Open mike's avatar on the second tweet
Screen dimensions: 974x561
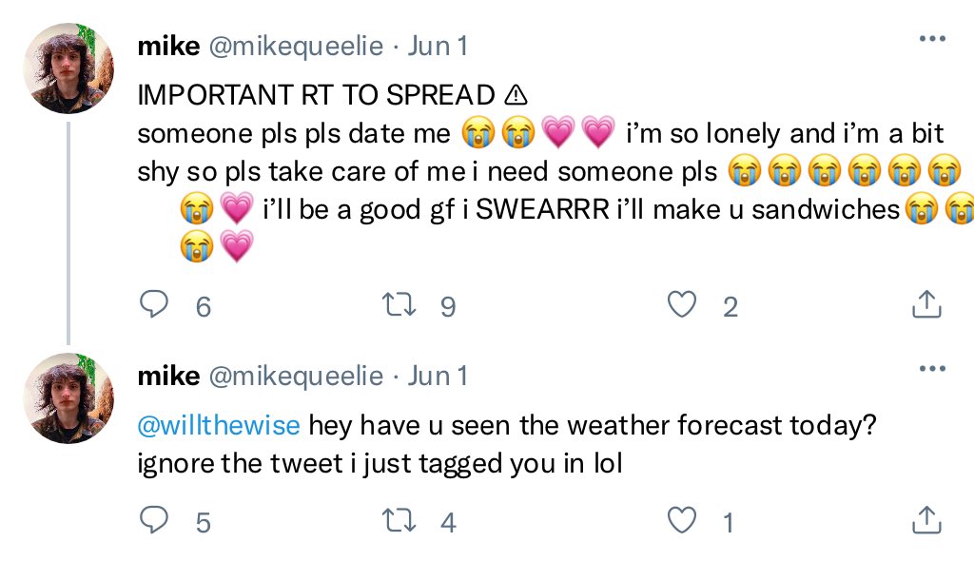[x=68, y=398]
